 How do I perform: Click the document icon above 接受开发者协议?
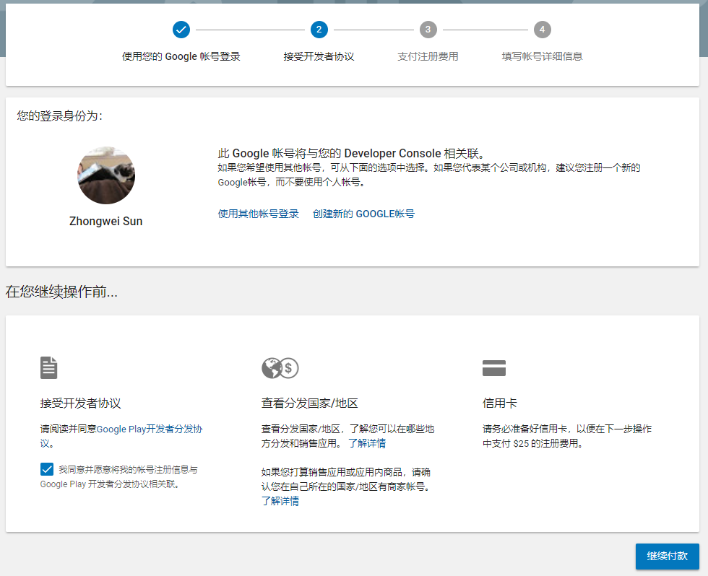[x=49, y=367]
